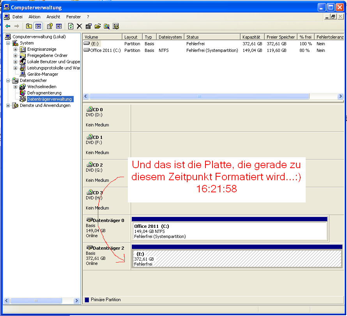Sort by the Layout column header

132,37
